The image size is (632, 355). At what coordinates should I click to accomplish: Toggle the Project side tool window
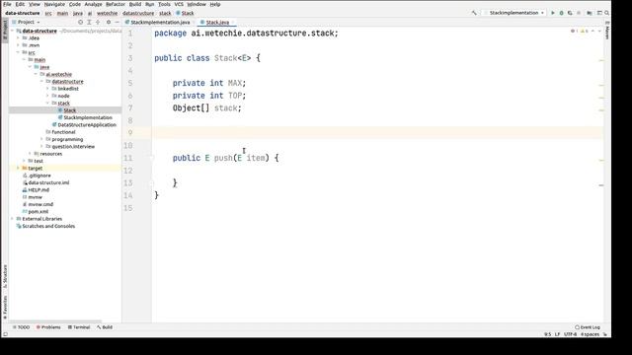click(x=5, y=30)
